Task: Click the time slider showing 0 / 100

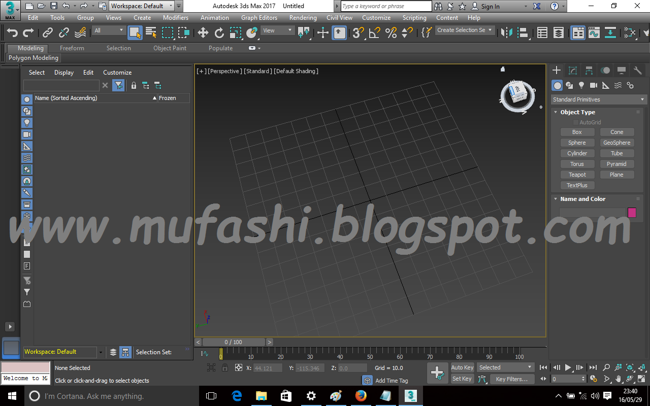Action: 234,342
